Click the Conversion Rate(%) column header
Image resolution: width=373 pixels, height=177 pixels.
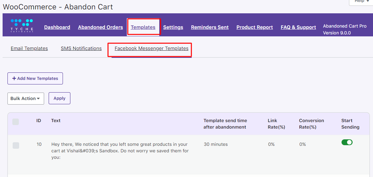pos(312,124)
